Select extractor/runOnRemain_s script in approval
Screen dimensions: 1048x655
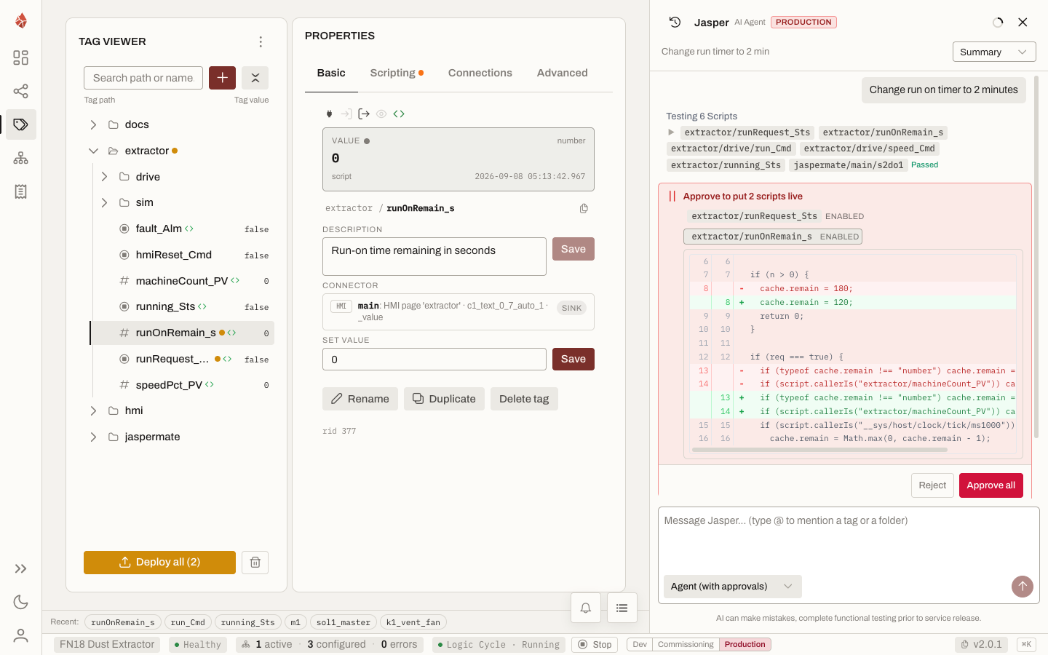(773, 237)
